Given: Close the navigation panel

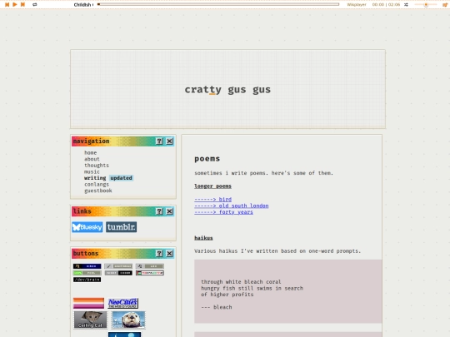Looking at the screenshot, I should (170, 141).
